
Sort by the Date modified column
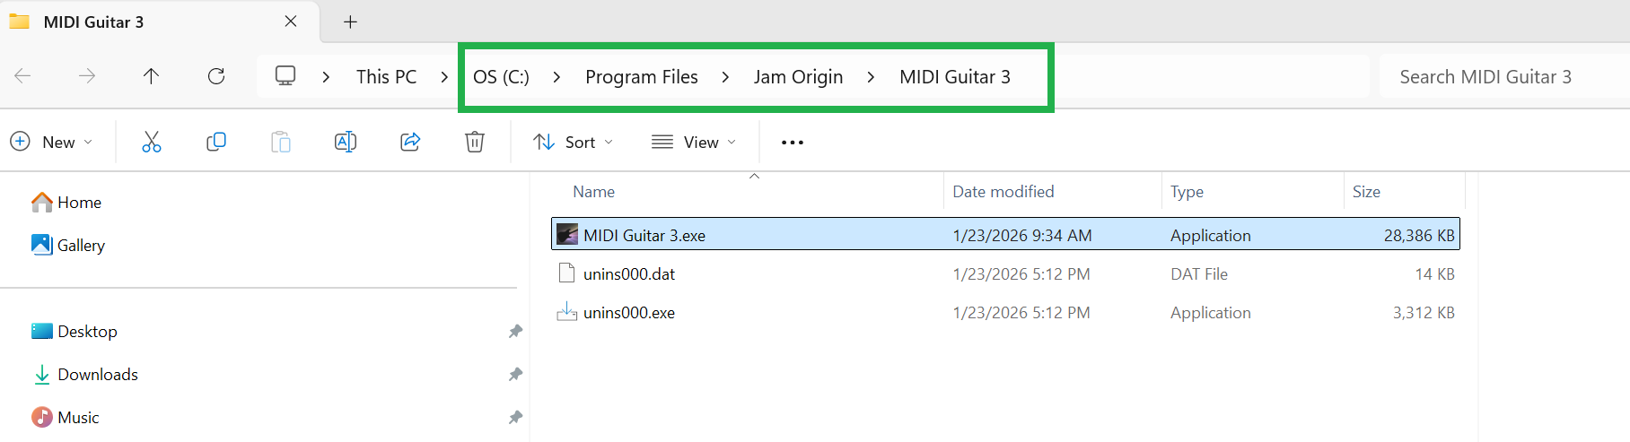coord(1003,192)
